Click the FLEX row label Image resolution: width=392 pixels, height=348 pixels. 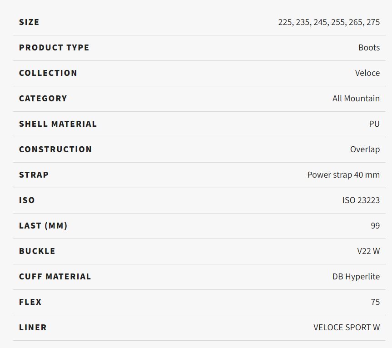click(x=30, y=302)
